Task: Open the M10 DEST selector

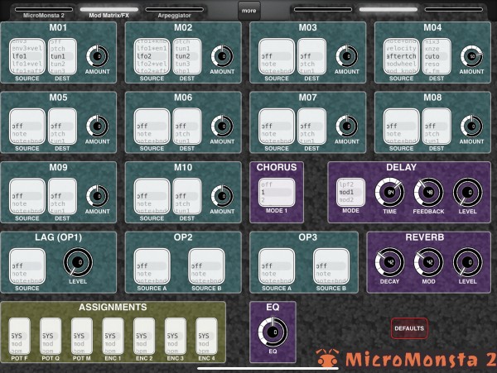Action: click(x=187, y=196)
